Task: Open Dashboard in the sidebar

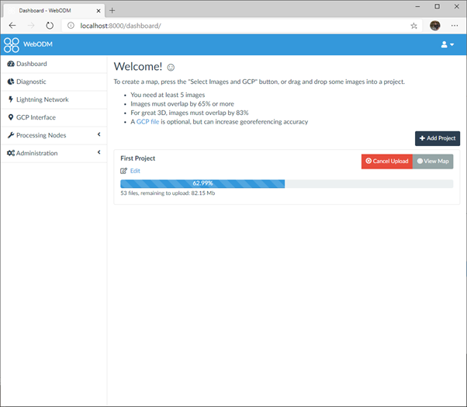Action: pos(31,64)
